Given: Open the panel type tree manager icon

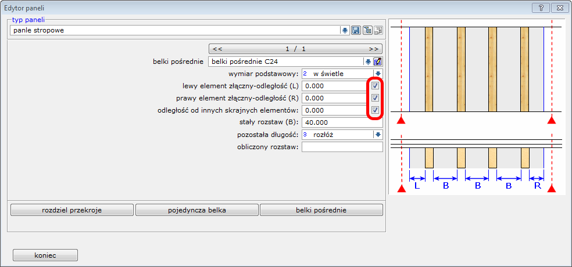Looking at the screenshot, I should tap(367, 30).
